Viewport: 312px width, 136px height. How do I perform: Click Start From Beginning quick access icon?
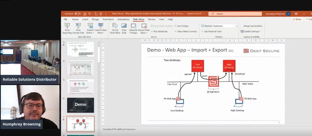[x=101, y=14]
